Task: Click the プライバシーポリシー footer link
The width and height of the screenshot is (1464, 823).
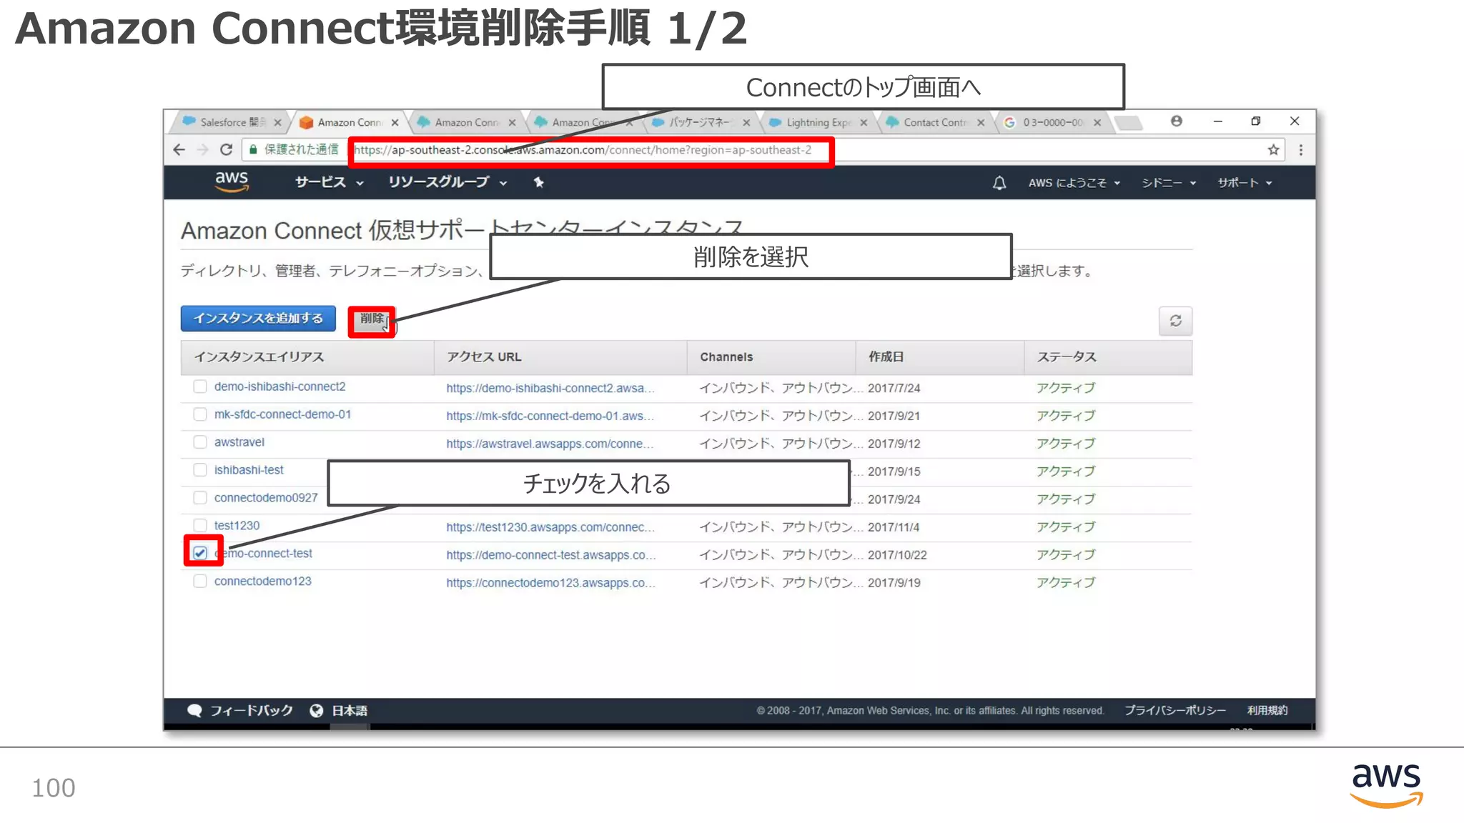Action: (x=1174, y=710)
